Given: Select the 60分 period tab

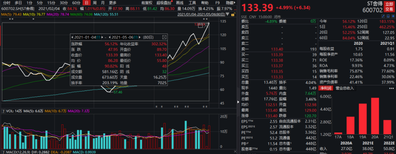Looking at the screenshot, I should tap(76, 3).
